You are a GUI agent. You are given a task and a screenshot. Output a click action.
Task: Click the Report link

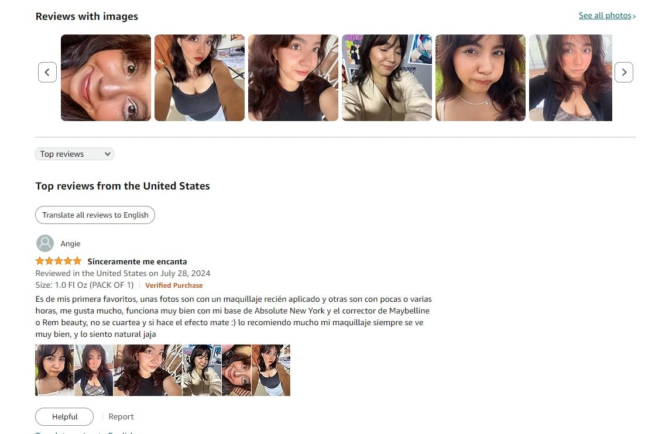pos(121,416)
